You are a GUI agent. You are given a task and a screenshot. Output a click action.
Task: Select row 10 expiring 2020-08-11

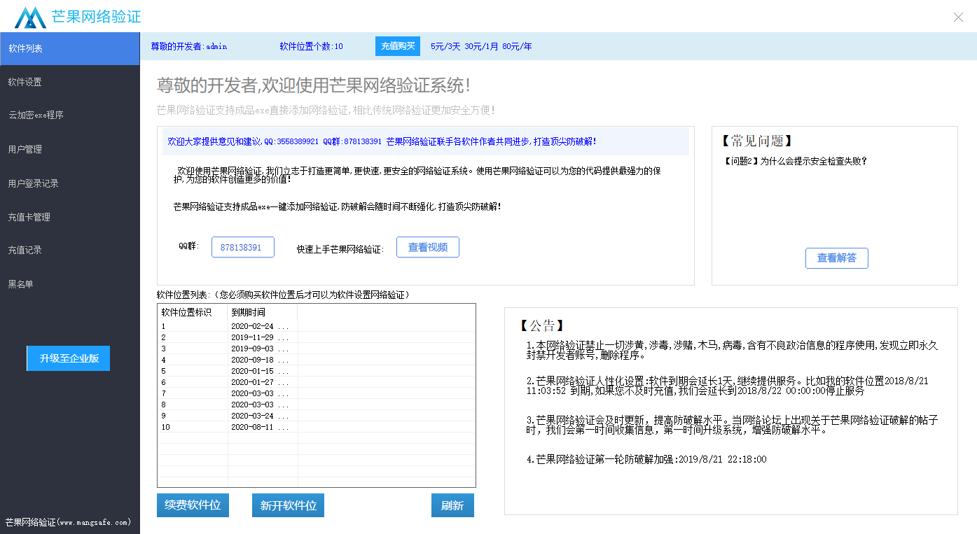tap(317, 427)
